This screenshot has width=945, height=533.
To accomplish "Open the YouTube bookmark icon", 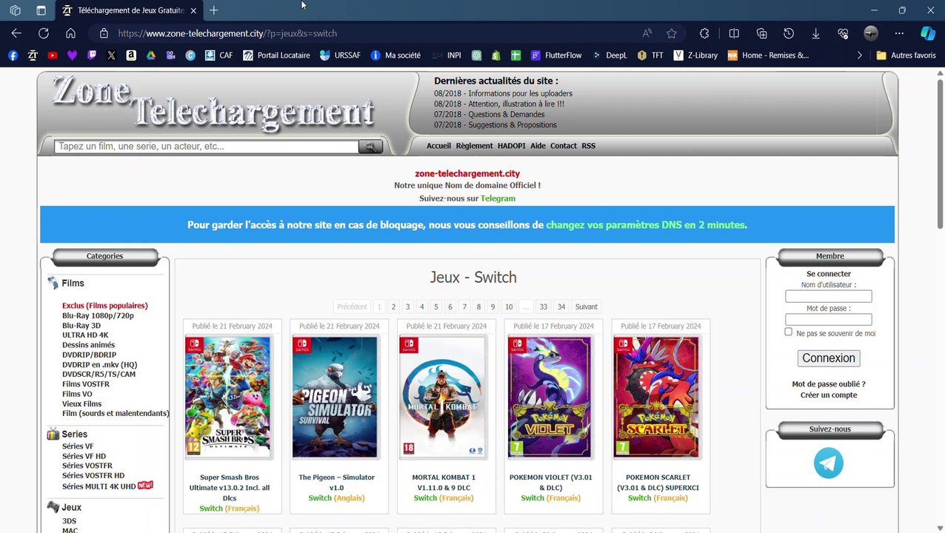I will pyautogui.click(x=52, y=55).
